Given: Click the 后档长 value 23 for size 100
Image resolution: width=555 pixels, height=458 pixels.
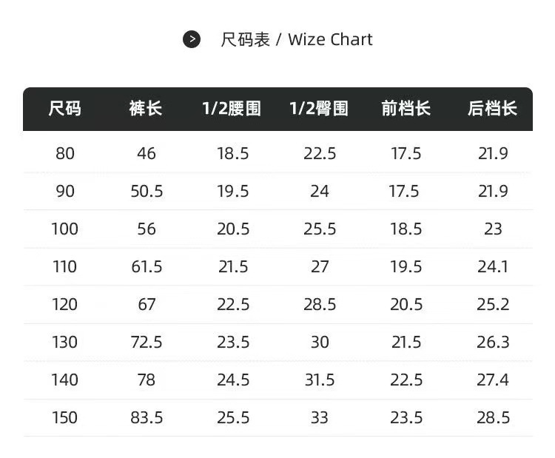Looking at the screenshot, I should point(493,229).
